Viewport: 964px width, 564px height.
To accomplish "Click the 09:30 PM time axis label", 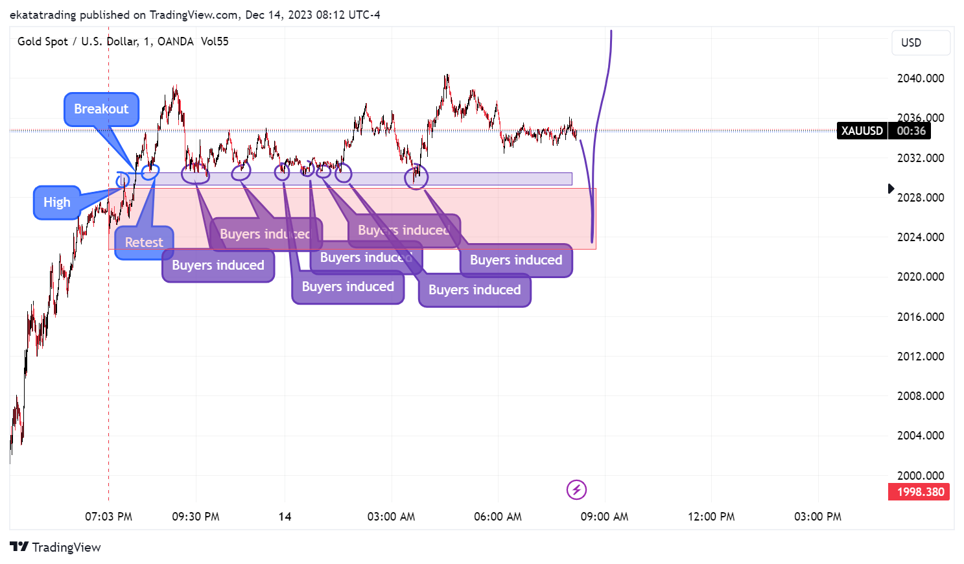I will [196, 517].
